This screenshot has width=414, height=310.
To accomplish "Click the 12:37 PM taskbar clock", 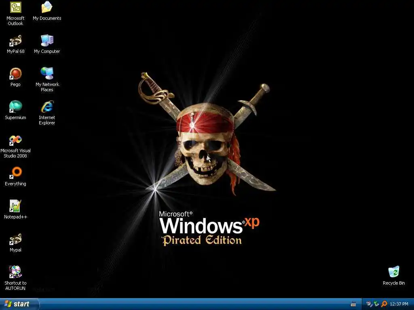I will (399, 304).
